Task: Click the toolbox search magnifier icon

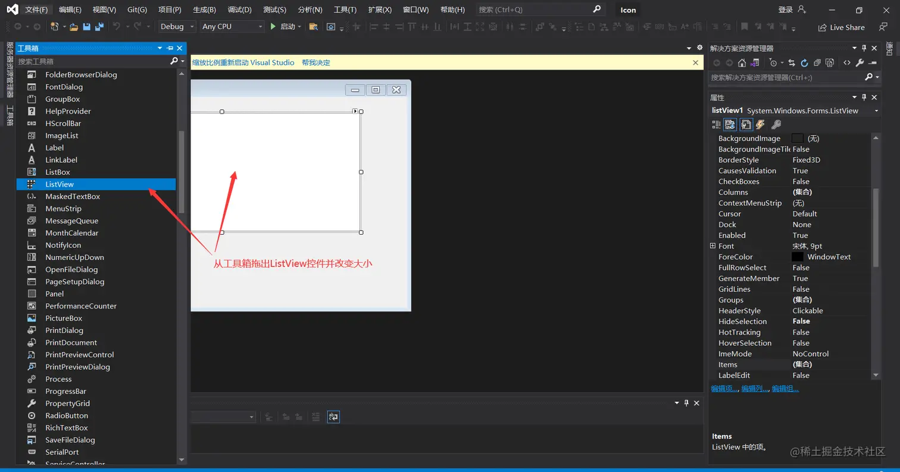Action: (174, 61)
